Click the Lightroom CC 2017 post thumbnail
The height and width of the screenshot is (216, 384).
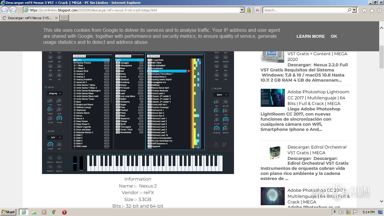272,98
